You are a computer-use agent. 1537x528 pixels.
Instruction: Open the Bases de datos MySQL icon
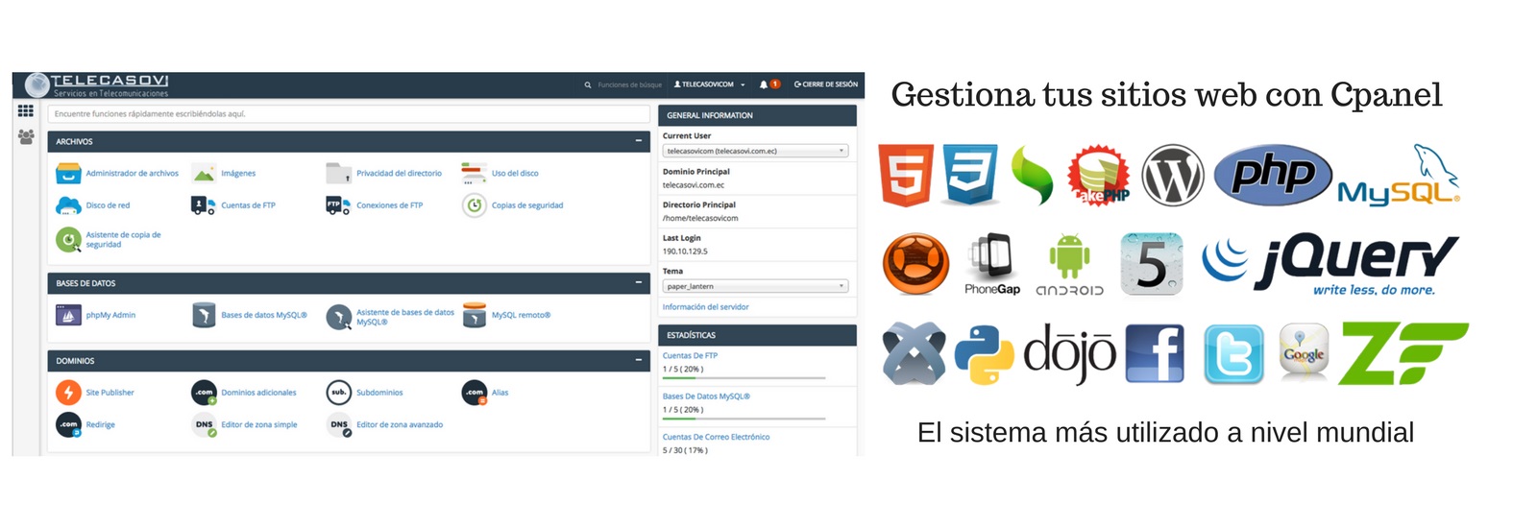pos(204,315)
